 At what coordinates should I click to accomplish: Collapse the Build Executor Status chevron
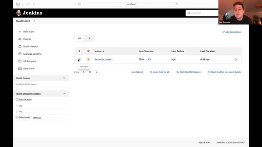tap(64, 94)
